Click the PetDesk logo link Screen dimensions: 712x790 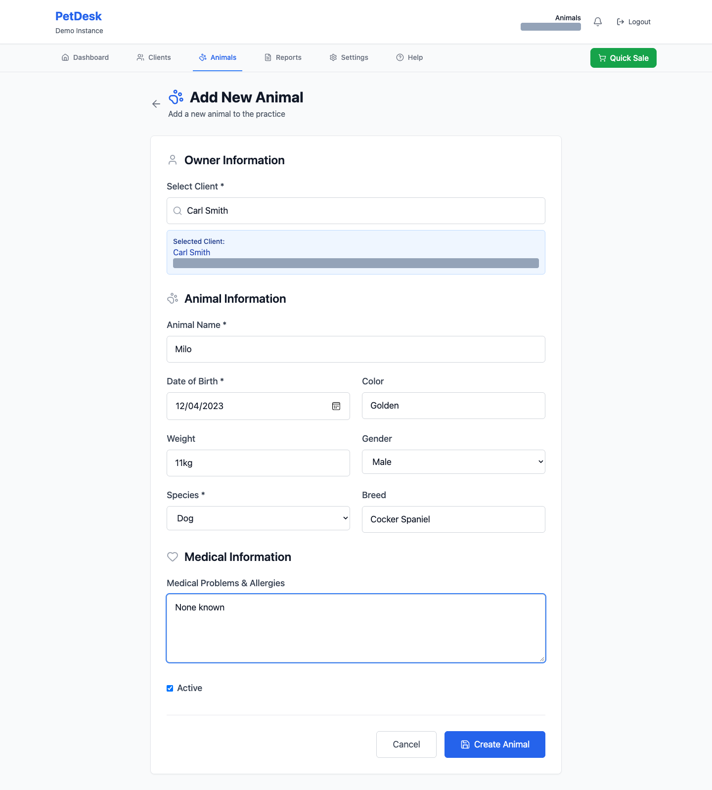tap(79, 16)
